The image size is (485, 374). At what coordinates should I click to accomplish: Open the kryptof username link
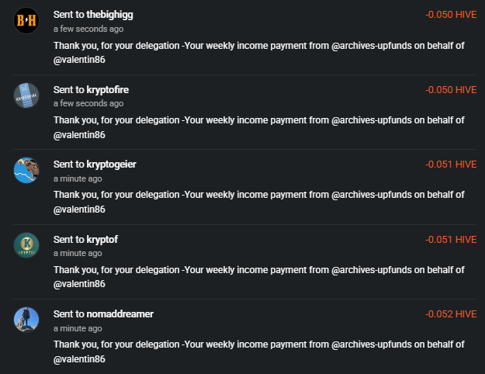102,240
